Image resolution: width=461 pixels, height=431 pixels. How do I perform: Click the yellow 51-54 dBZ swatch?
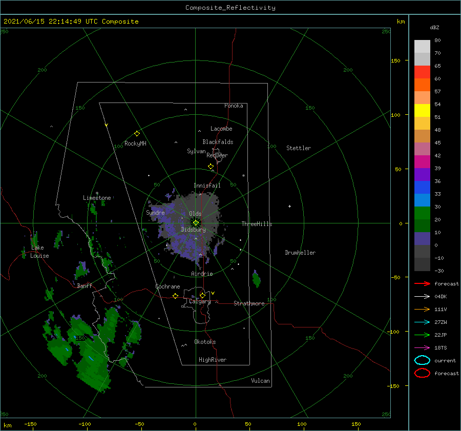[x=422, y=111]
